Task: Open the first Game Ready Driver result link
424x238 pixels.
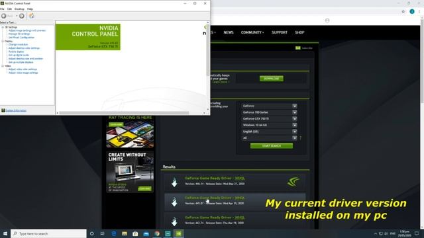Action: pyautogui.click(x=215, y=178)
